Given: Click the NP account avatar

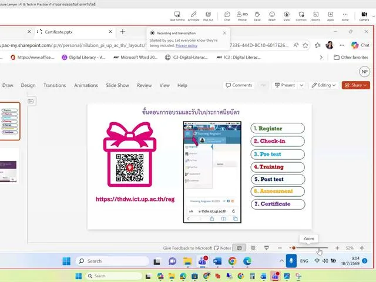Looking at the screenshot, I should click(x=364, y=72).
